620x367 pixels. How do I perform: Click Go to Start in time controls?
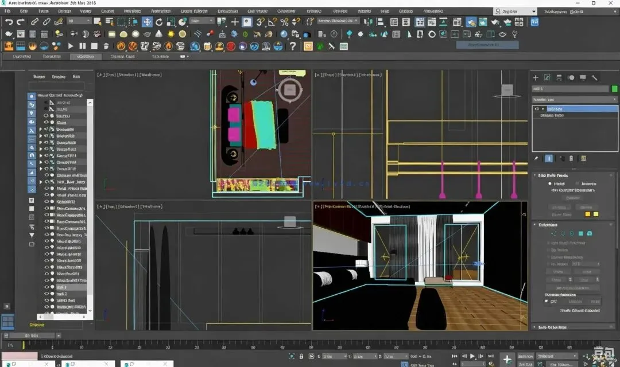point(455,356)
